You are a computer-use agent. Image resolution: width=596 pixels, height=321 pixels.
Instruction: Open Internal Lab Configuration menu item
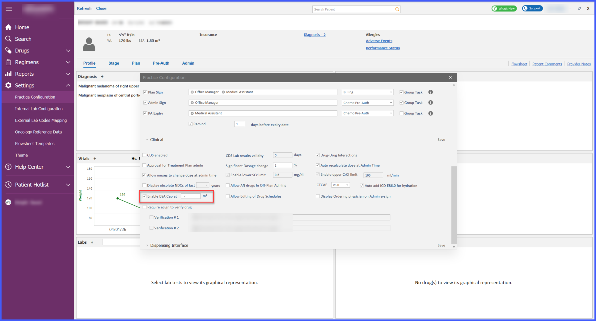coord(39,109)
